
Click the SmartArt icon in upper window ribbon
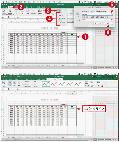pos(32,11)
